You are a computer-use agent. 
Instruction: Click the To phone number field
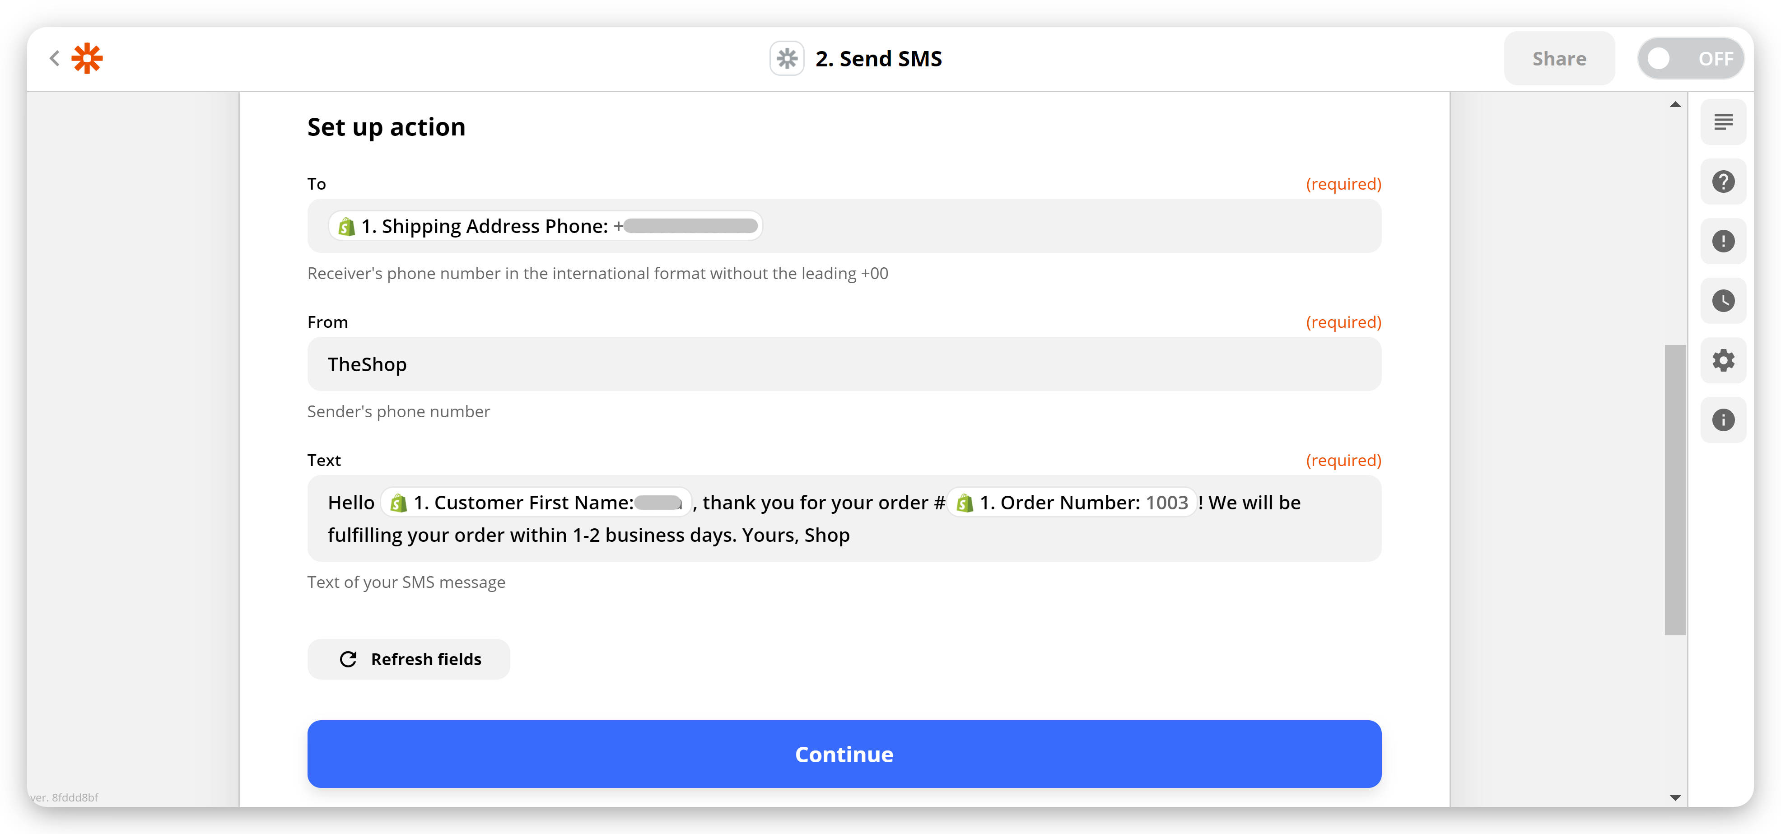pyautogui.click(x=844, y=226)
